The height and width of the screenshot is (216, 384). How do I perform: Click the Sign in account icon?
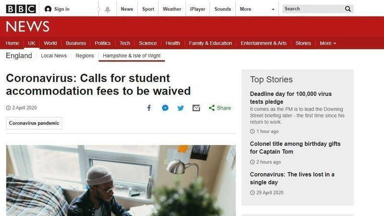coord(48,9)
